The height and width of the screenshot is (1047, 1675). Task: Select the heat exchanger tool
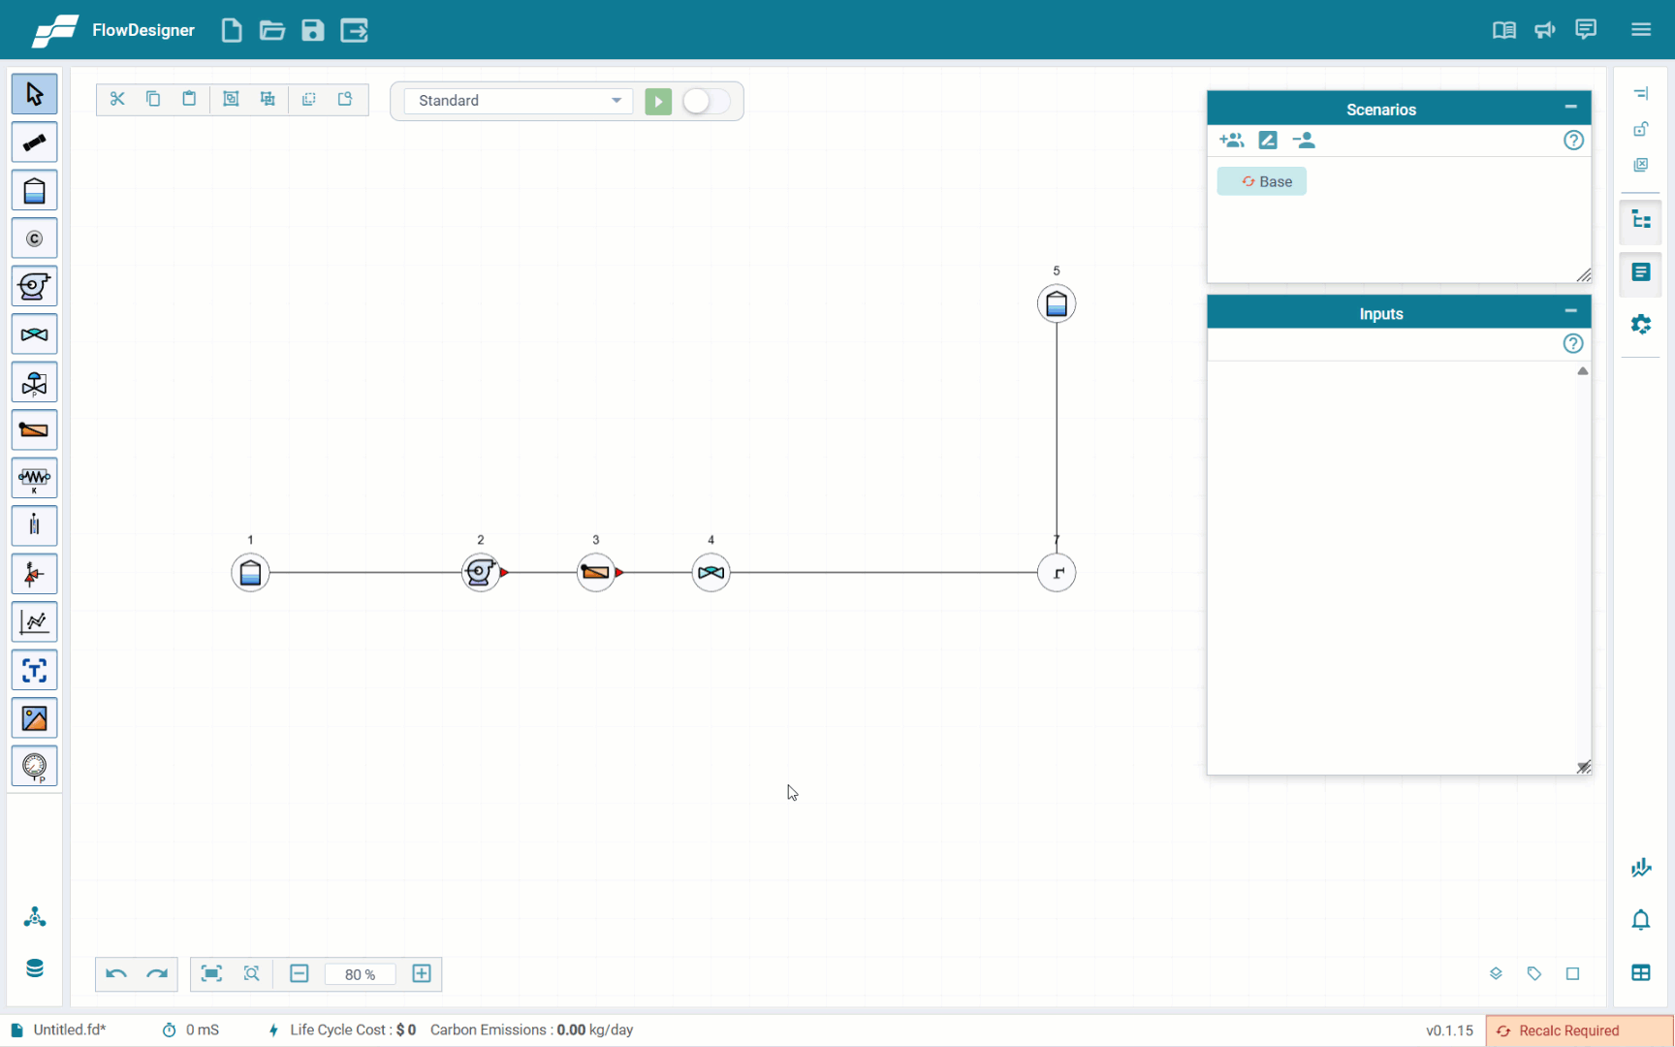(34, 430)
